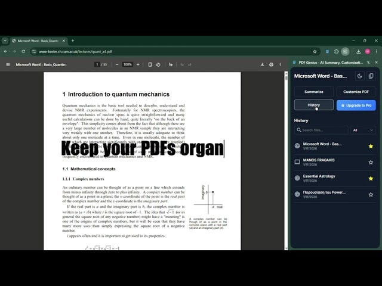The width and height of the screenshot is (382, 286).
Task: Open the PDF Genius extension icon in the toolbar
Action: point(327,52)
